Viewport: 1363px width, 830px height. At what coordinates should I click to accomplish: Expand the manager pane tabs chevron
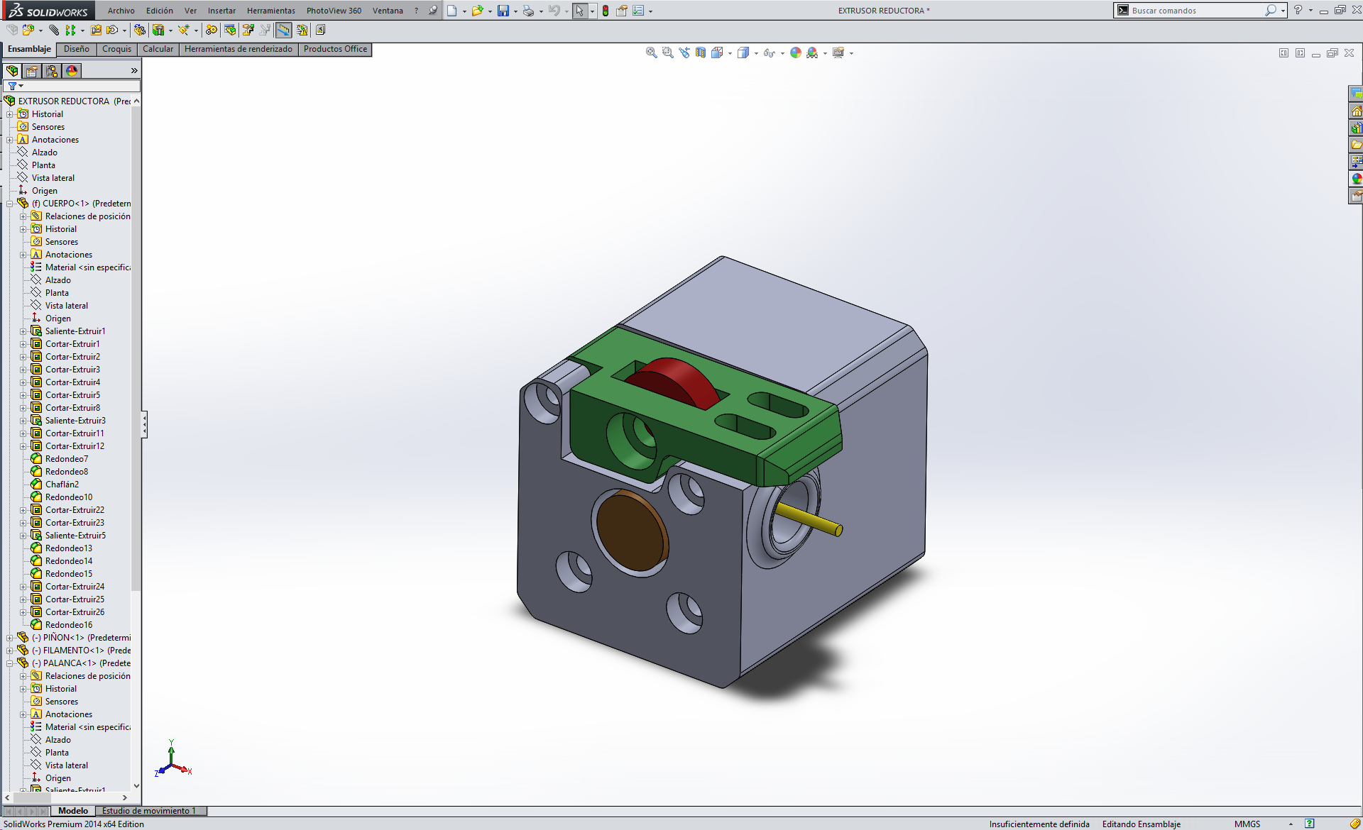click(134, 71)
